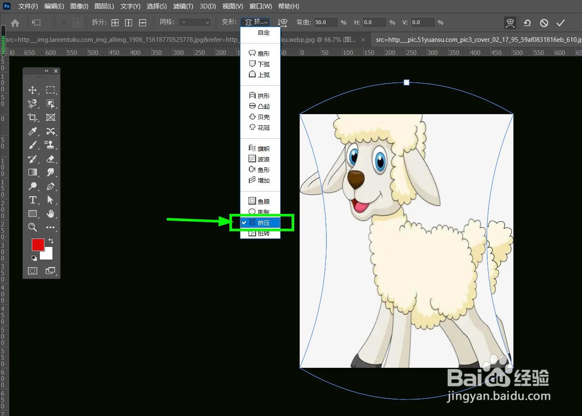Select the Frame tool
Screen dimensions: 582x416
pyautogui.click(x=51, y=118)
